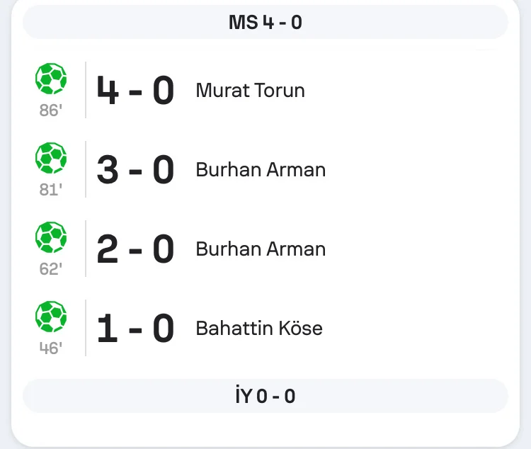This screenshot has height=449, width=531.
Task: Open Bahattin Köse player link
Action: pyautogui.click(x=258, y=329)
